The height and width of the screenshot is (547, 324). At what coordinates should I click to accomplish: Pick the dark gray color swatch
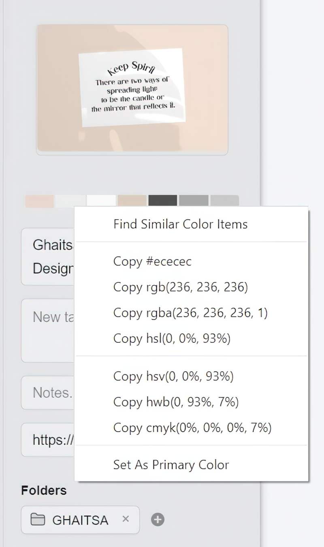162,201
